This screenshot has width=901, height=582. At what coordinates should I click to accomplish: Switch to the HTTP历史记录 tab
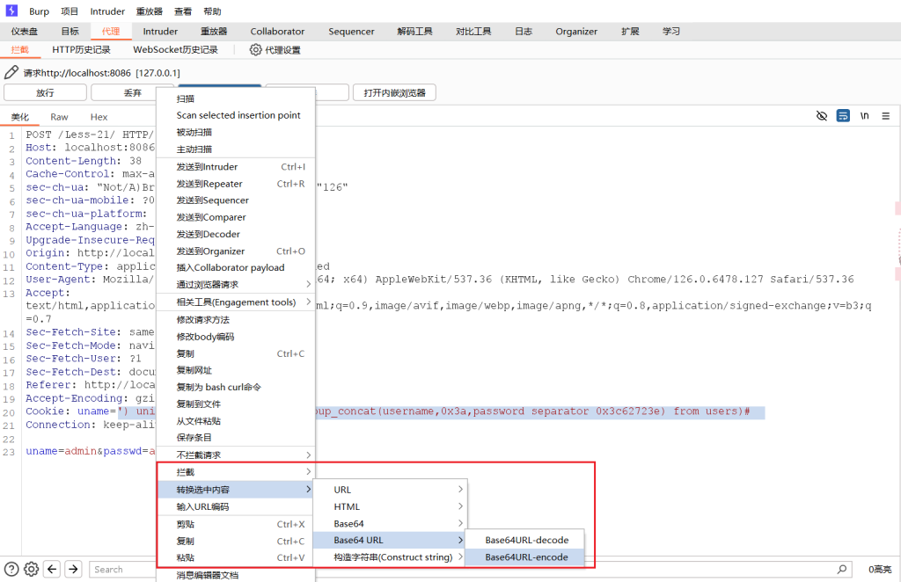click(x=82, y=50)
